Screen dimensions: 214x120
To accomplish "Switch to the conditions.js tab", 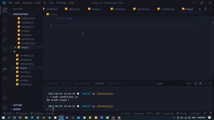I will click(168, 9).
